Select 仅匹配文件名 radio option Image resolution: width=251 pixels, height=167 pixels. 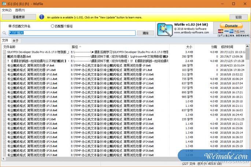point(19,26)
